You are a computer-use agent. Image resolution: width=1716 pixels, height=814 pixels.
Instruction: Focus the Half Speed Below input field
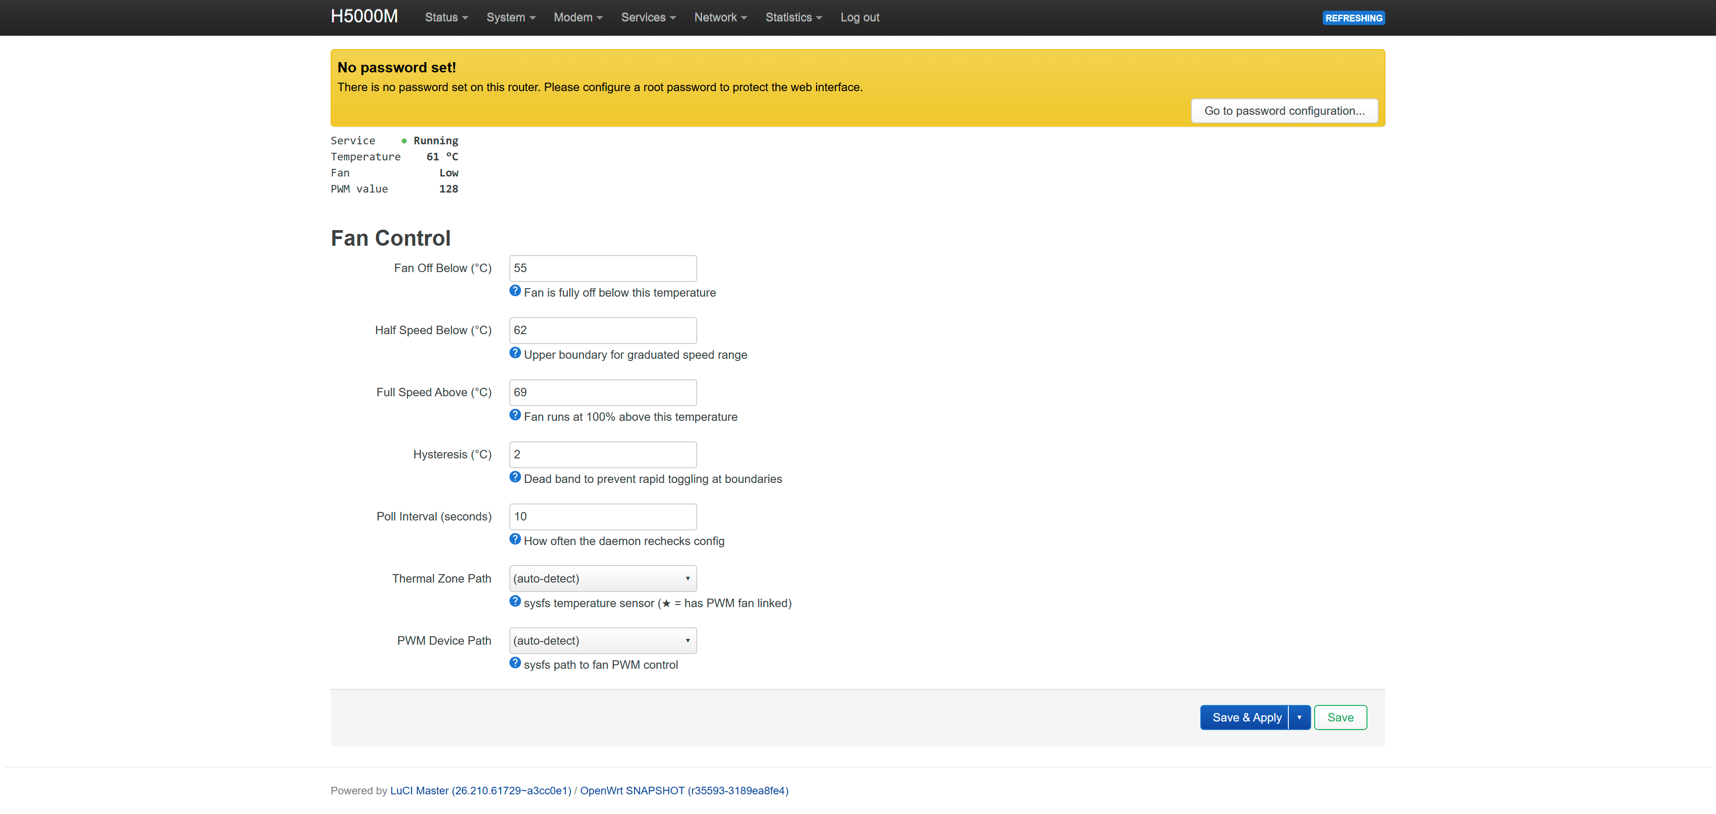click(603, 331)
